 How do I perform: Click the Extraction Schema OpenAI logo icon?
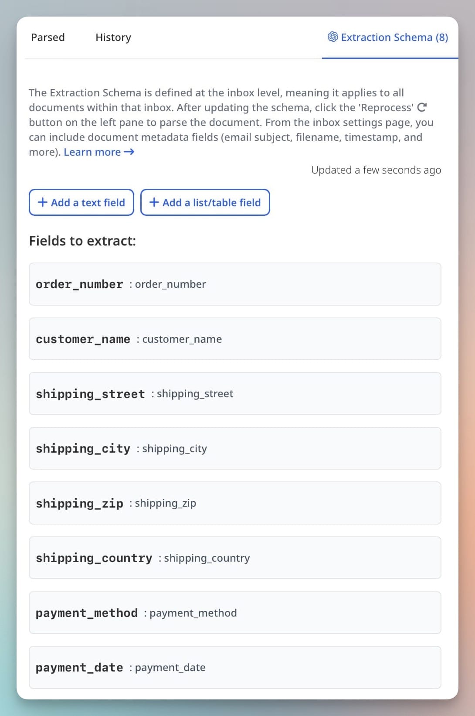coord(333,37)
